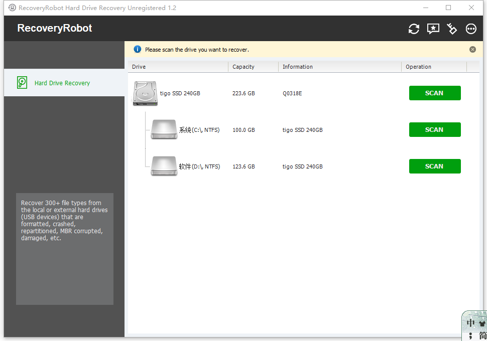The image size is (487, 341).
Task: Minimize the RecoveryRobot window
Action: [x=426, y=8]
